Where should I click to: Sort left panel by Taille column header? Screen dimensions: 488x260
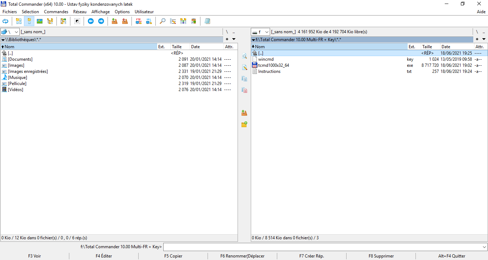coord(180,47)
